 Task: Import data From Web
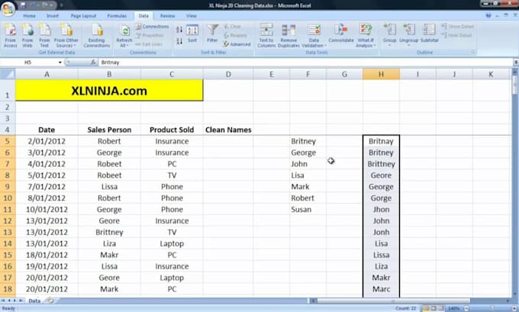[x=27, y=36]
